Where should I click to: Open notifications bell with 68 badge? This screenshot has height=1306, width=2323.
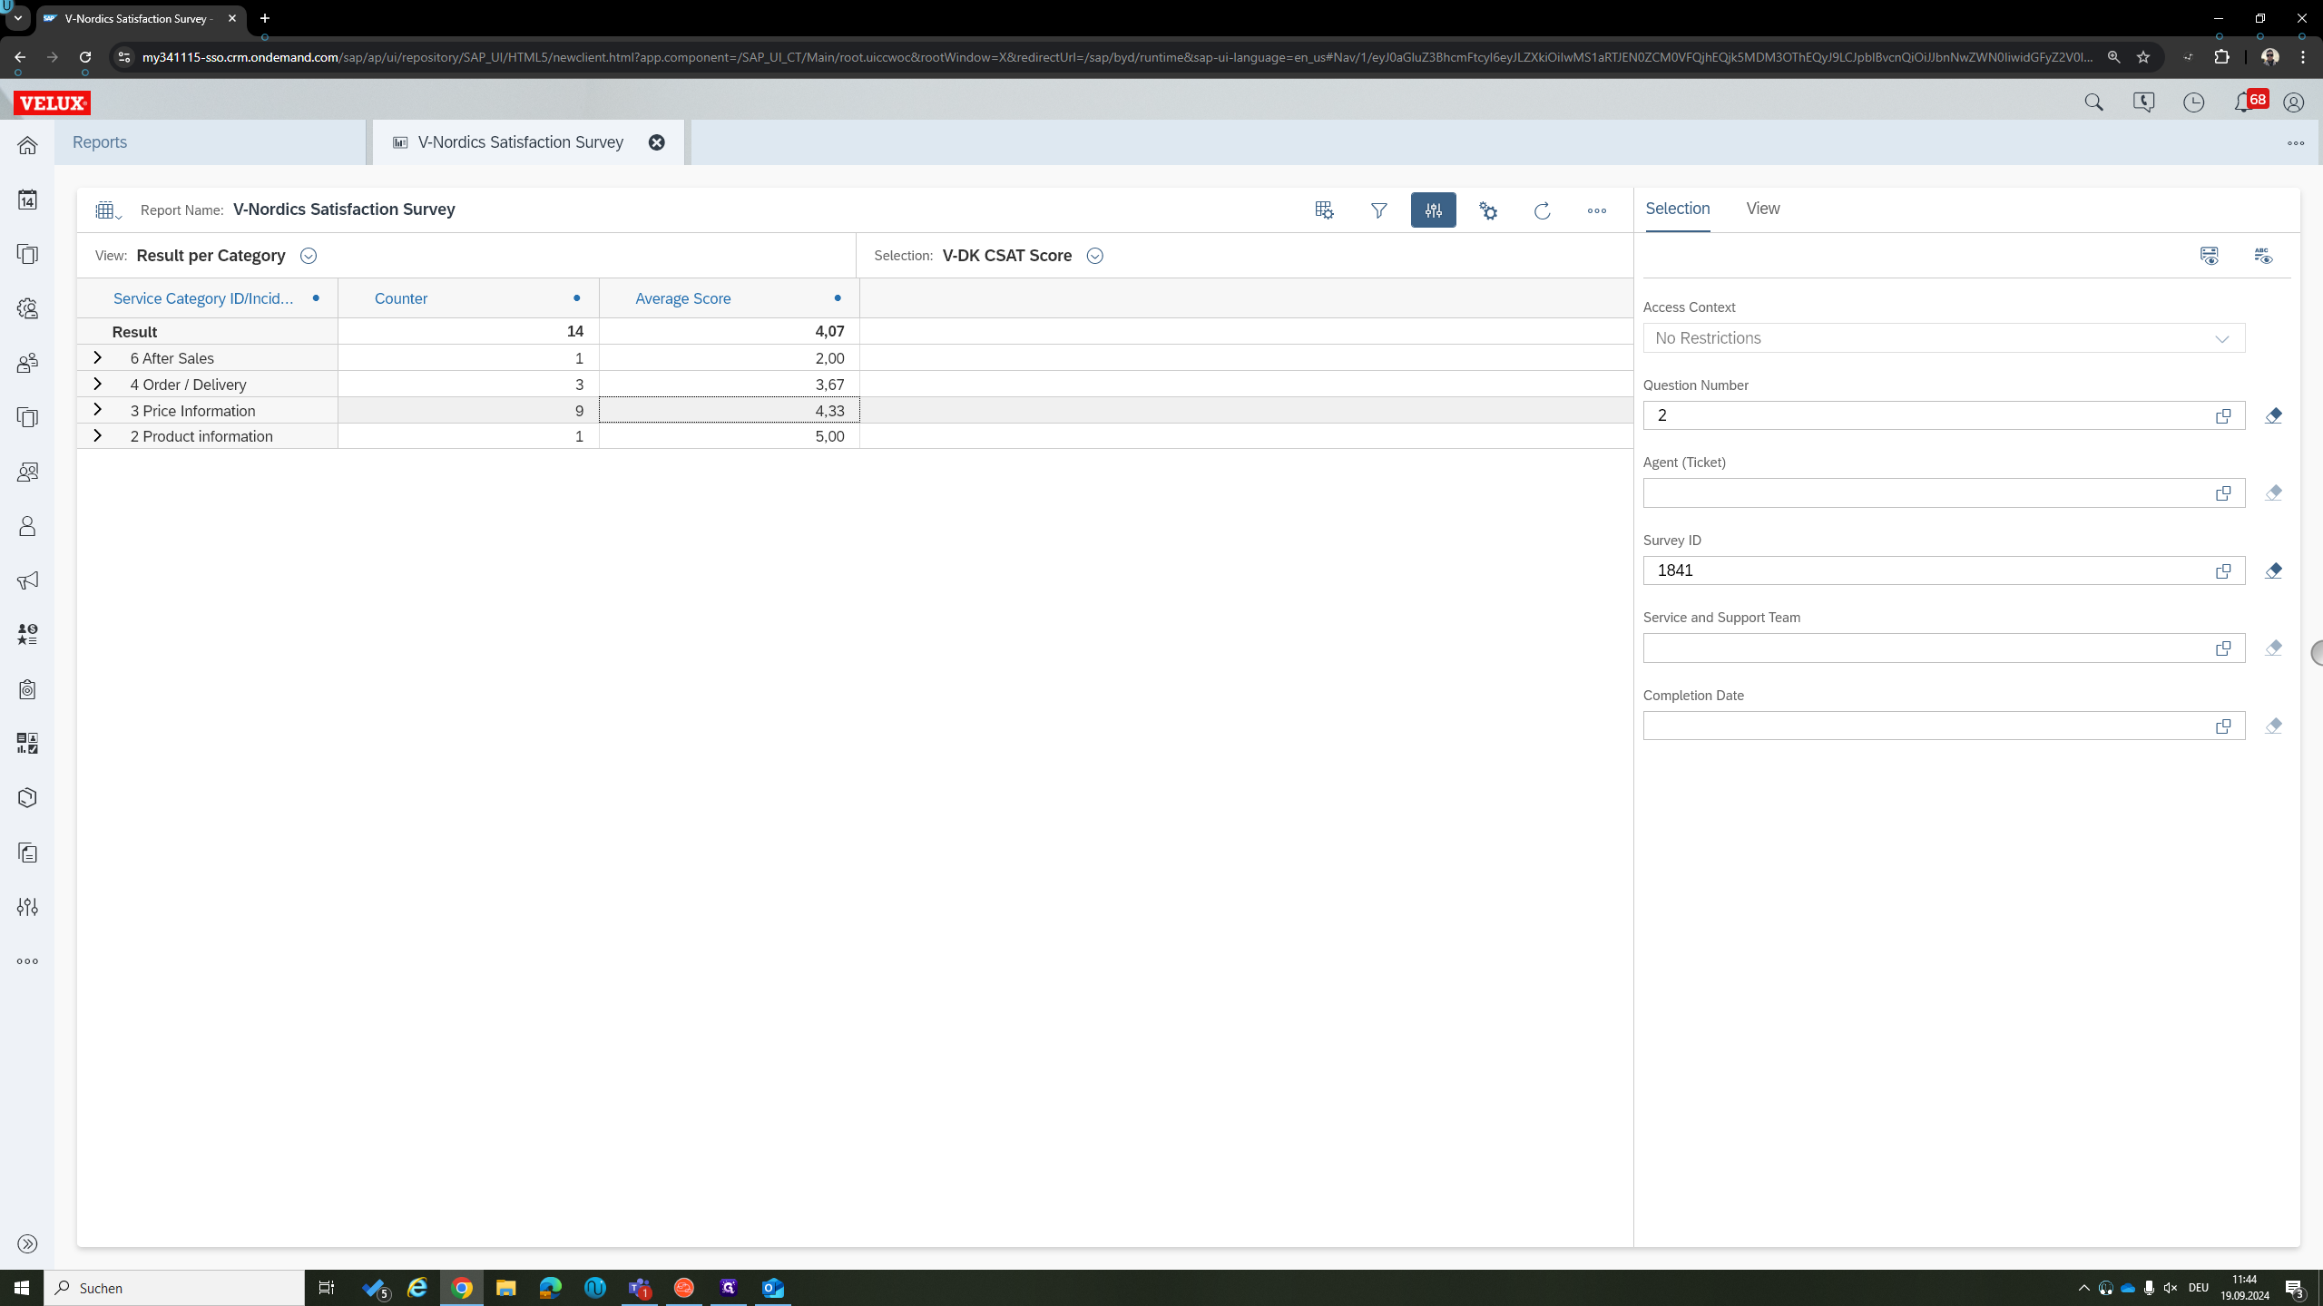[2250, 101]
